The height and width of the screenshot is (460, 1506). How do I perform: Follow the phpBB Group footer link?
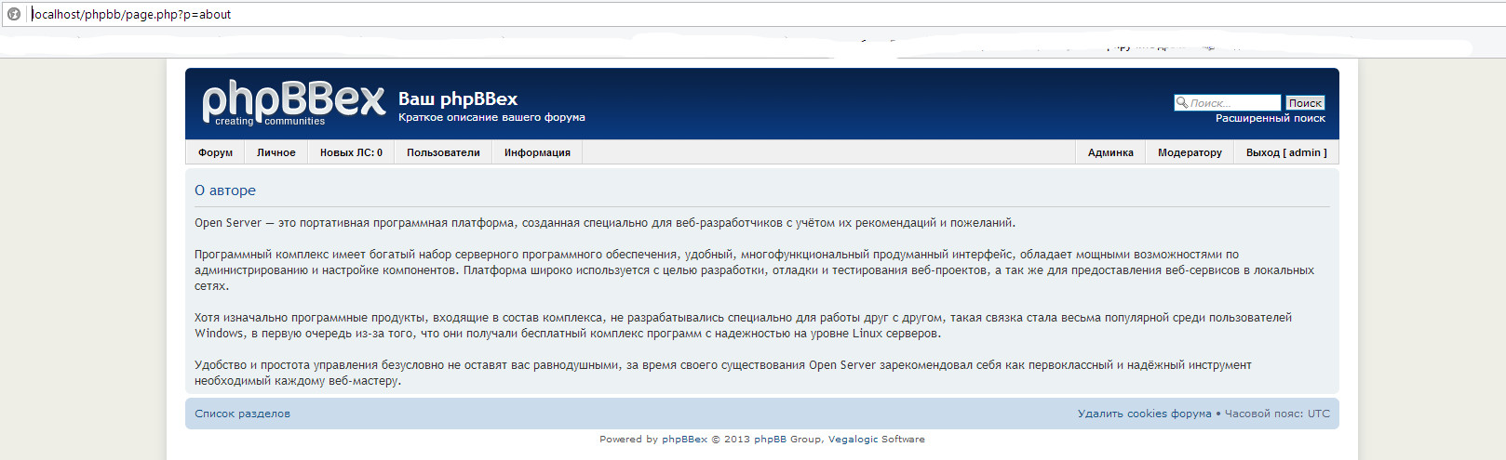(787, 440)
